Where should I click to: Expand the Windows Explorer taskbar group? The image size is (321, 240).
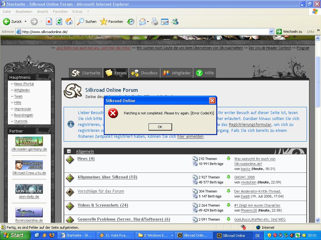pyautogui.click(x=172, y=235)
